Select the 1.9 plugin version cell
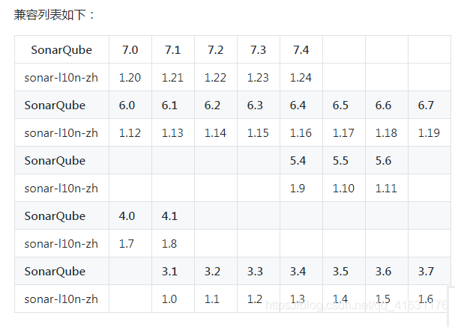This screenshot has height=327, width=455. (x=298, y=189)
